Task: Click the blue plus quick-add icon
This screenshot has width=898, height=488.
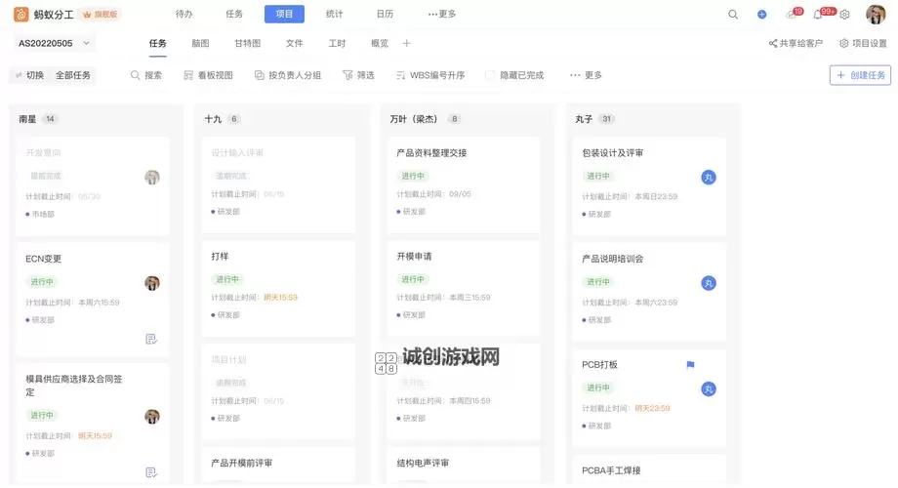Action: tap(761, 15)
